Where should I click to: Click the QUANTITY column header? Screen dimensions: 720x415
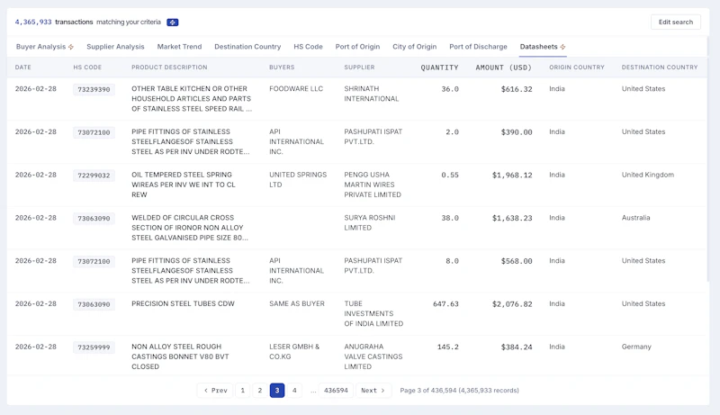439,68
